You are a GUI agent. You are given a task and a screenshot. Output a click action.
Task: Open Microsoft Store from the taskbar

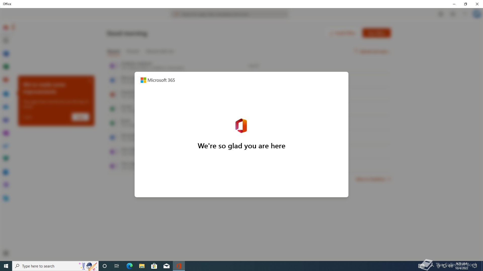[154, 266]
